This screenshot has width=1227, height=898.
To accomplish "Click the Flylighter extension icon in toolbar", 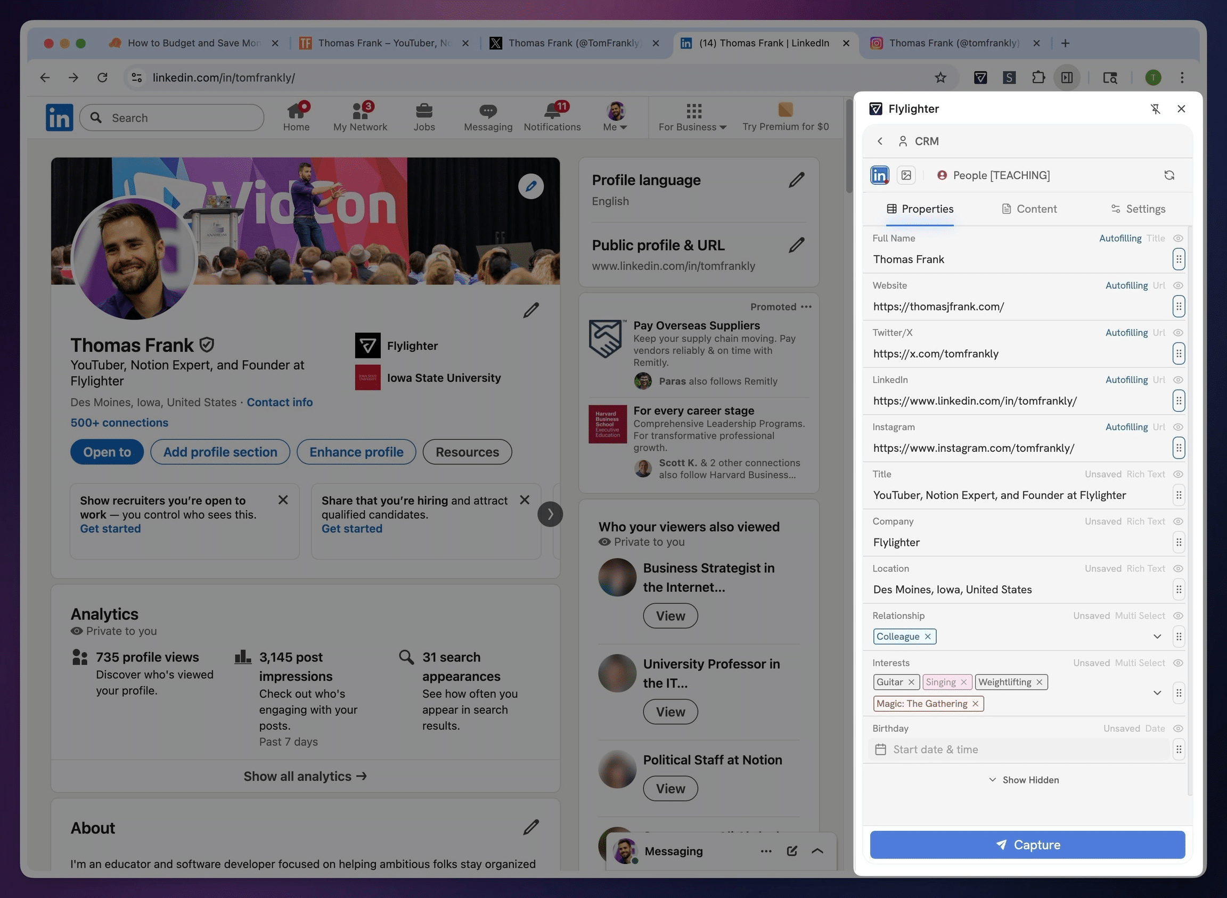I will [x=980, y=78].
